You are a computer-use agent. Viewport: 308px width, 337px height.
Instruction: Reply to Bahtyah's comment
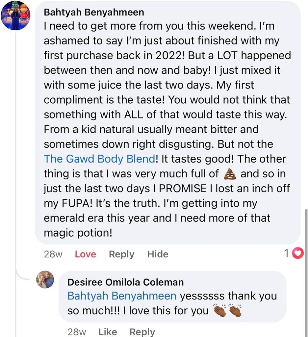pos(121,254)
